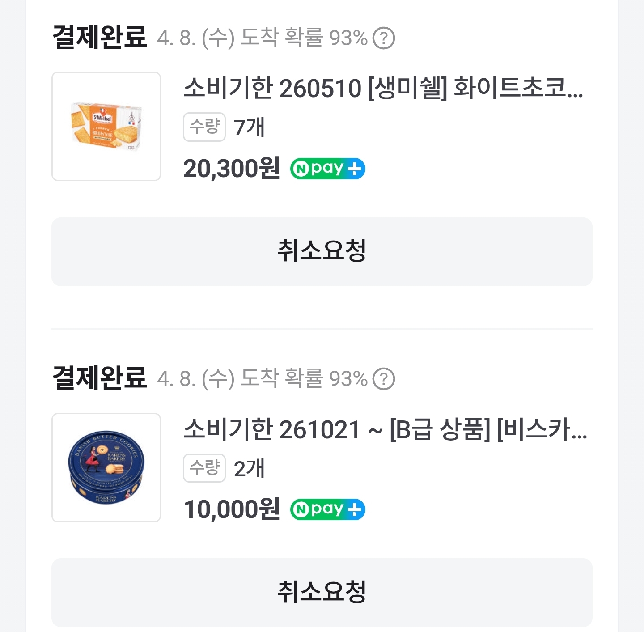Click help icon beside second order's arrival probability

coord(384,379)
